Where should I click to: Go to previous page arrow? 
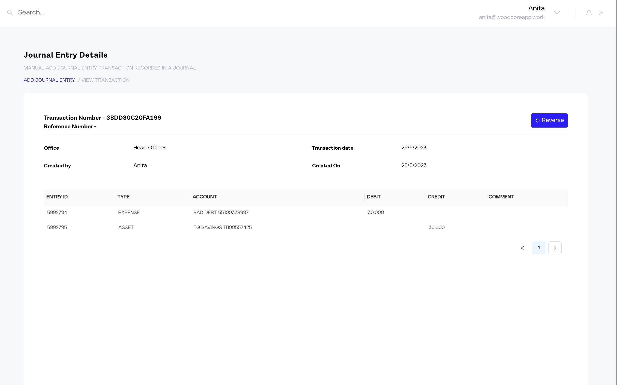tap(522, 248)
